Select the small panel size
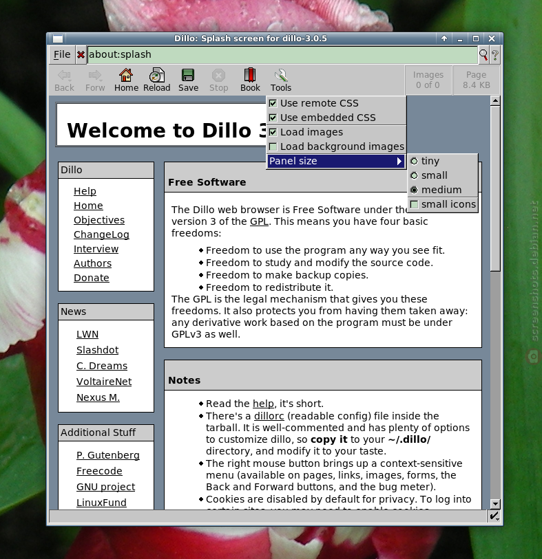 pos(443,175)
